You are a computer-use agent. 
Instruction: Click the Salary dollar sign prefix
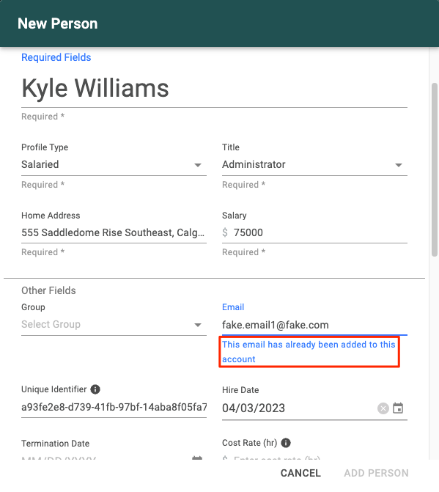tap(225, 232)
